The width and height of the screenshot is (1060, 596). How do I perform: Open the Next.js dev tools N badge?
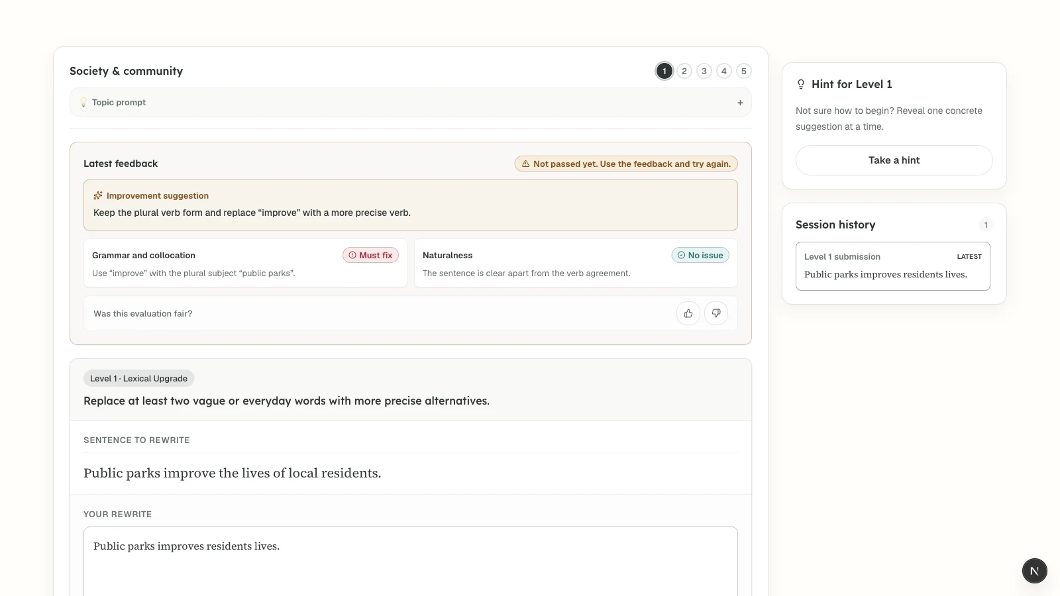(x=1034, y=571)
